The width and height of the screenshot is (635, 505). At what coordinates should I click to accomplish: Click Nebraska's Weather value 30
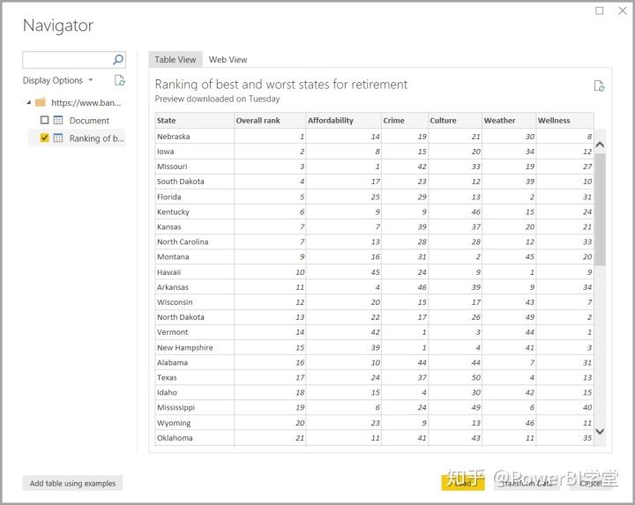[530, 137]
